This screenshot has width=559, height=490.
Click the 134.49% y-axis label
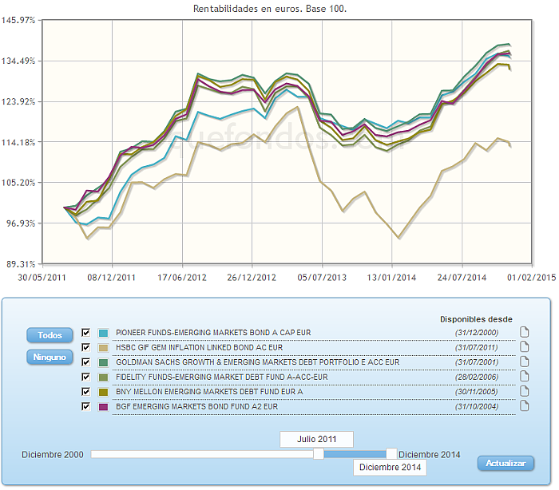pyautogui.click(x=18, y=61)
